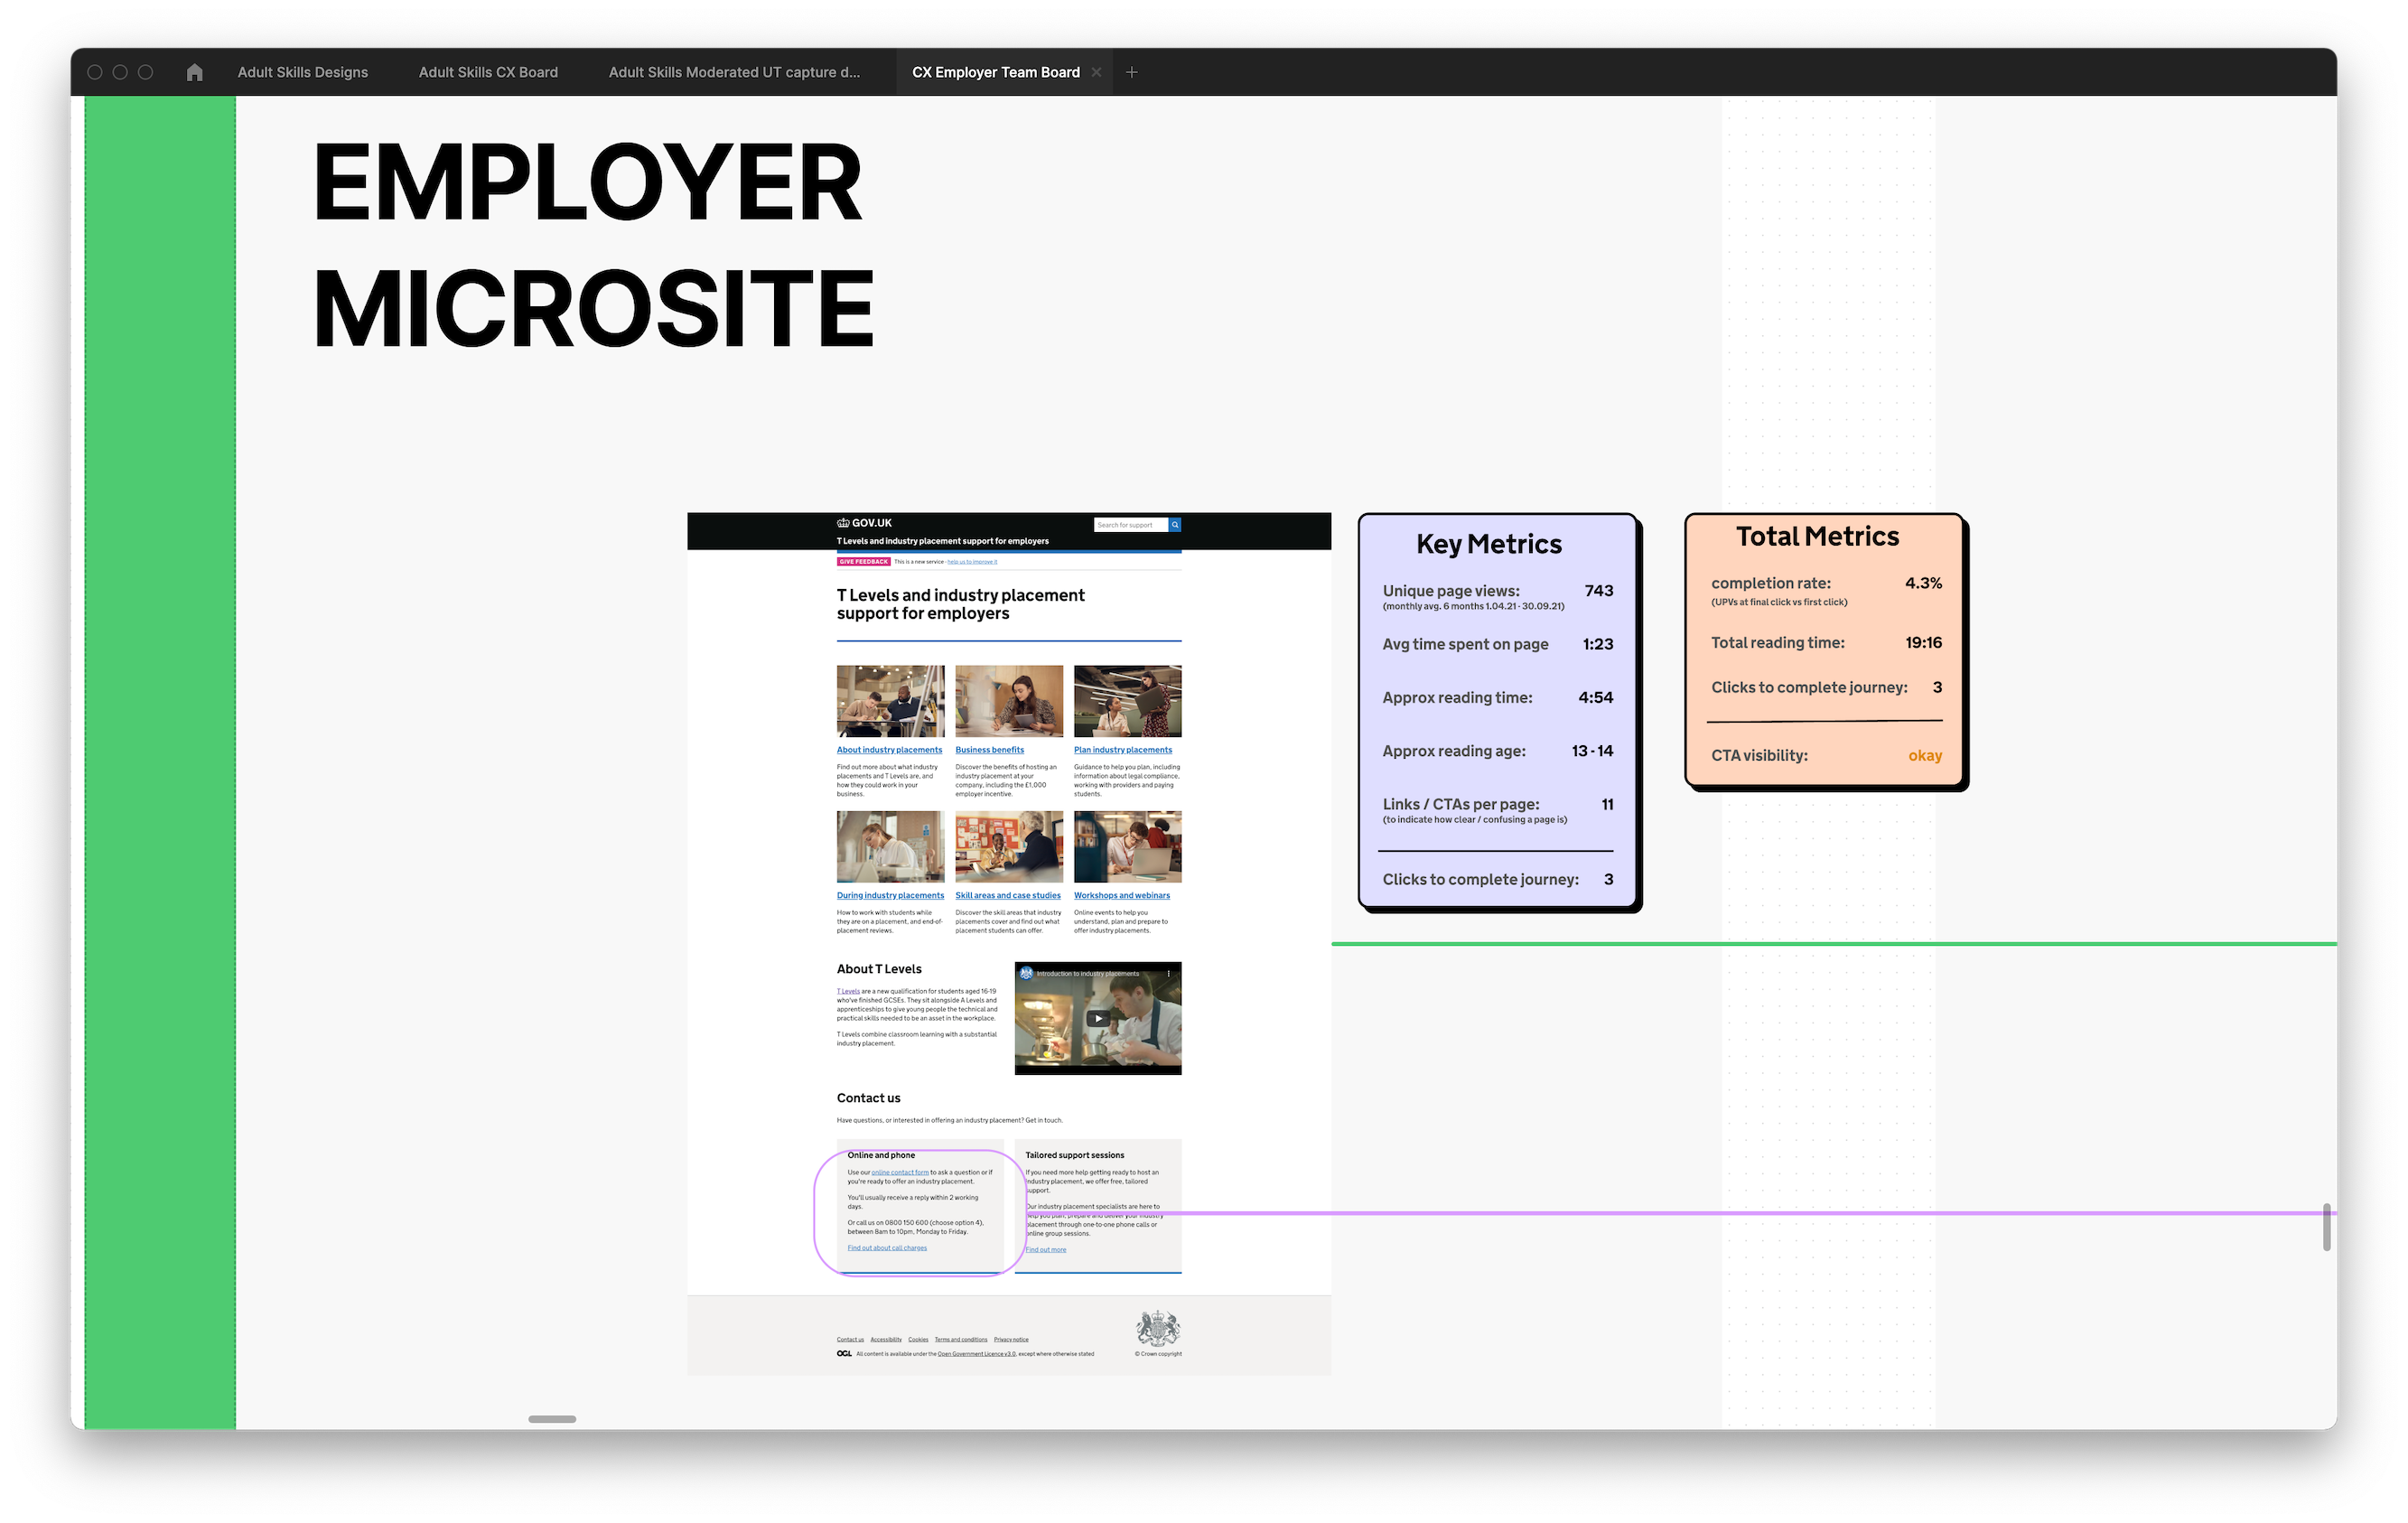Play the Introduction to industry placements video

click(x=1098, y=1018)
